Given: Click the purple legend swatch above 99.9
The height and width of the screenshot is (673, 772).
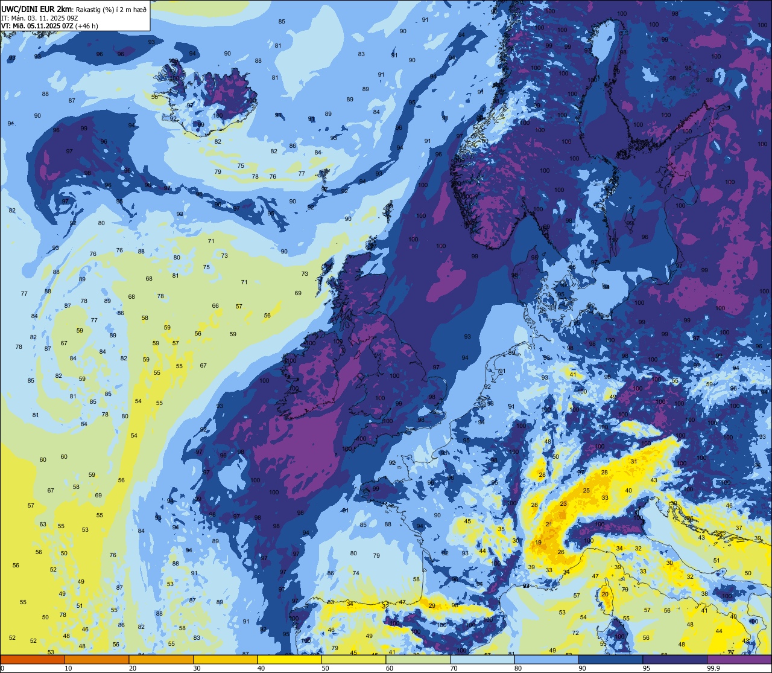Looking at the screenshot, I should (x=739, y=660).
